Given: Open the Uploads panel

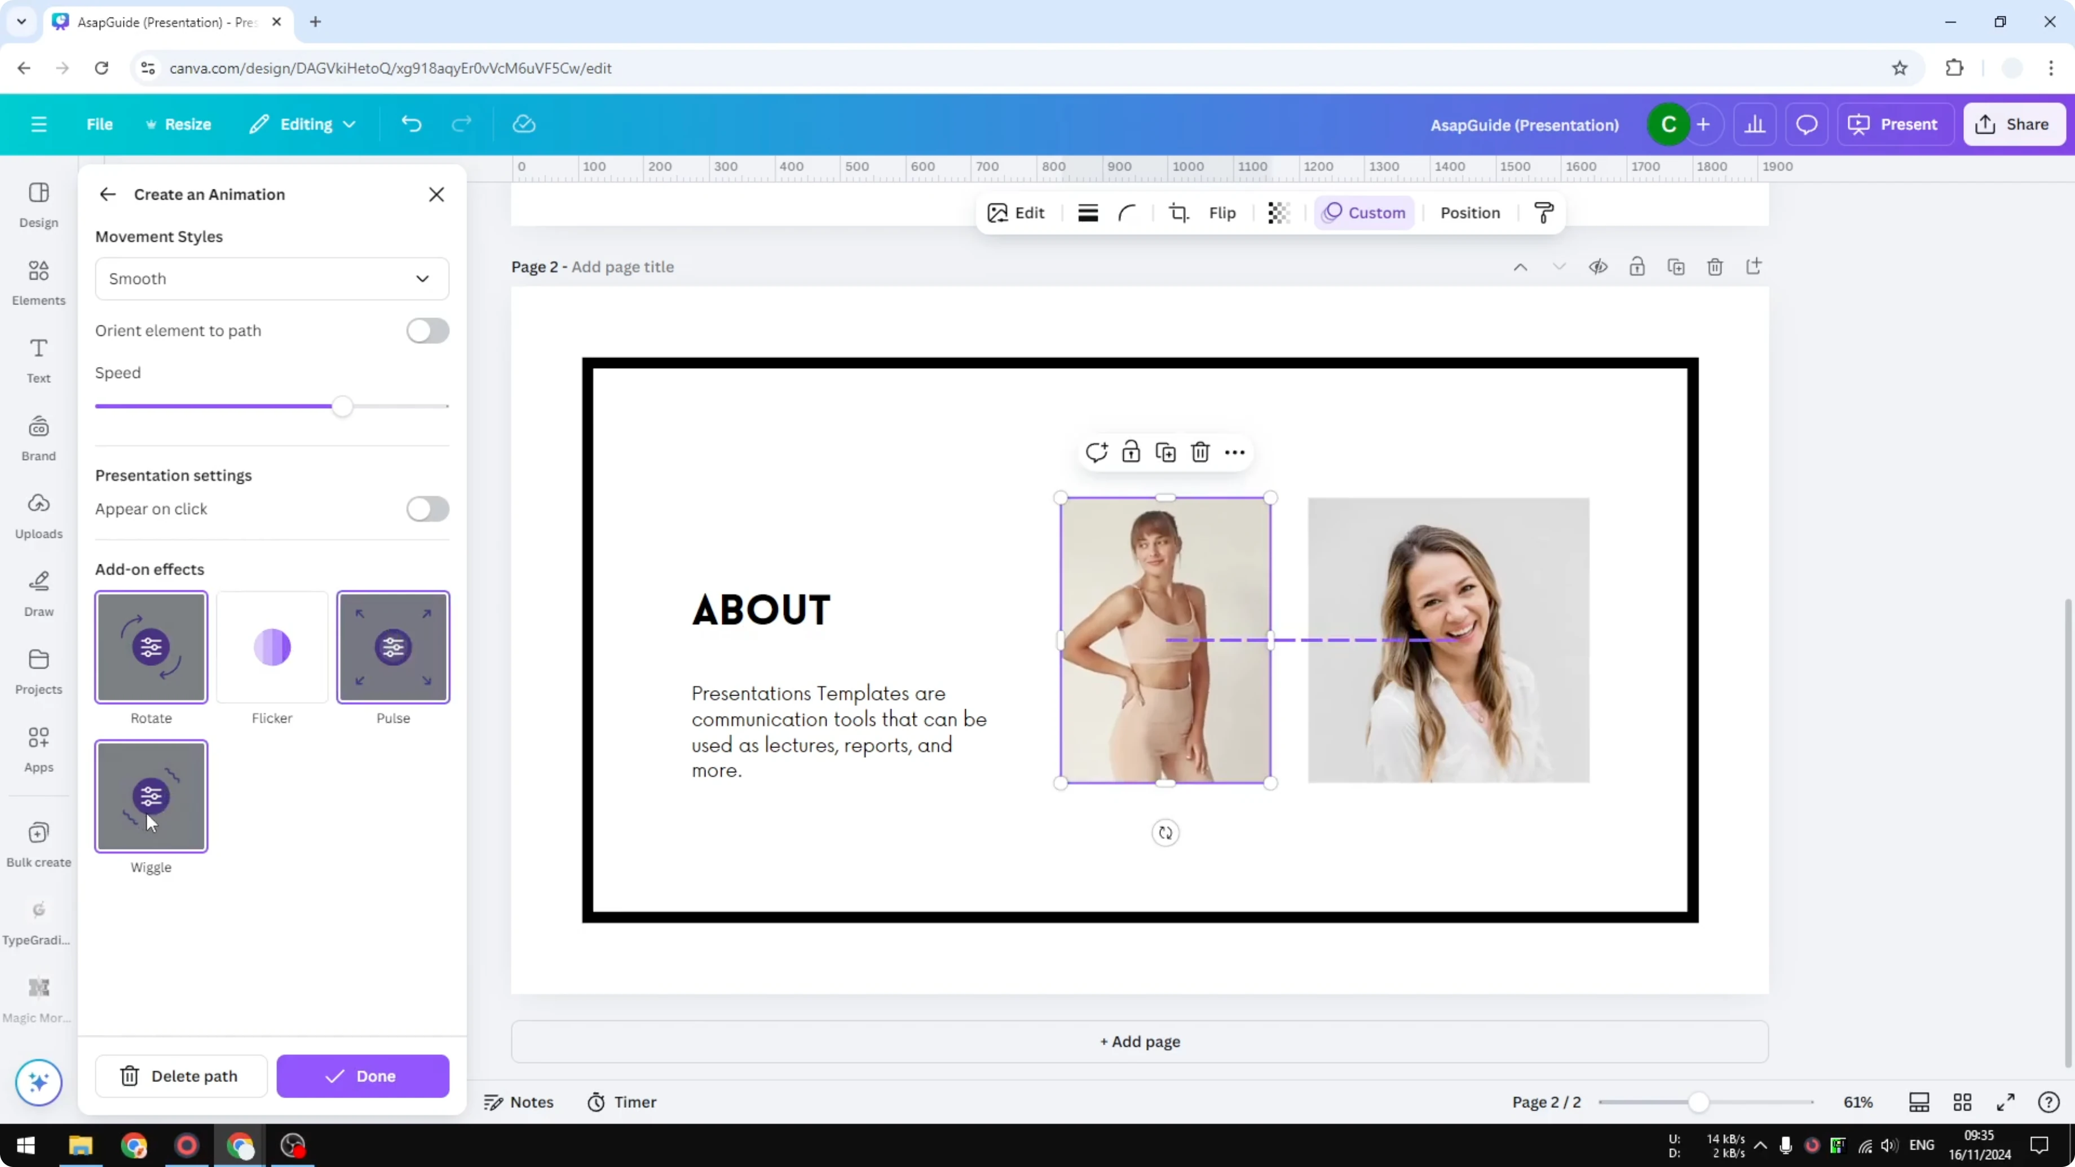Looking at the screenshot, I should (38, 515).
